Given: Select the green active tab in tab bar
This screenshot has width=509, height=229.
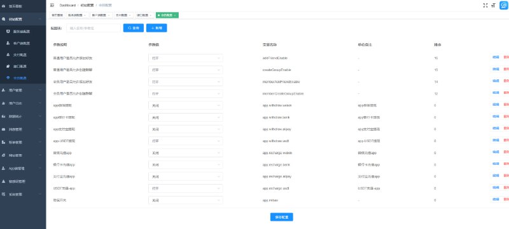Looking at the screenshot, I should [x=167, y=15].
